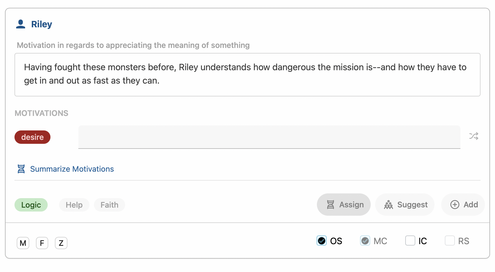This screenshot has width=495, height=272.
Task: Select the Logic tag
Action: pyautogui.click(x=31, y=205)
